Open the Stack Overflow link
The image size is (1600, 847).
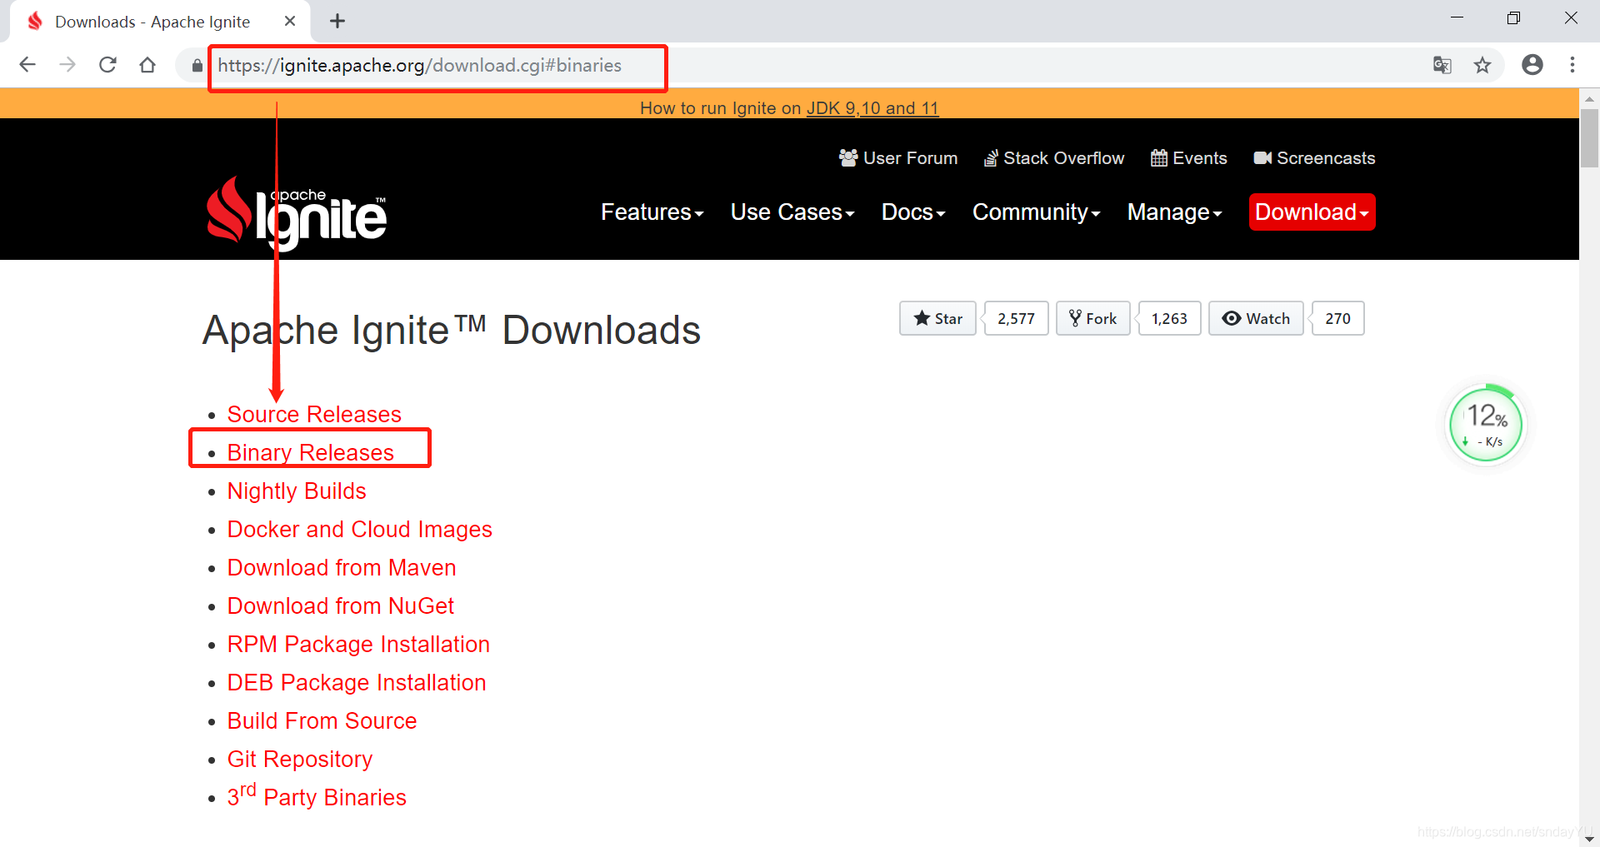(x=1054, y=158)
